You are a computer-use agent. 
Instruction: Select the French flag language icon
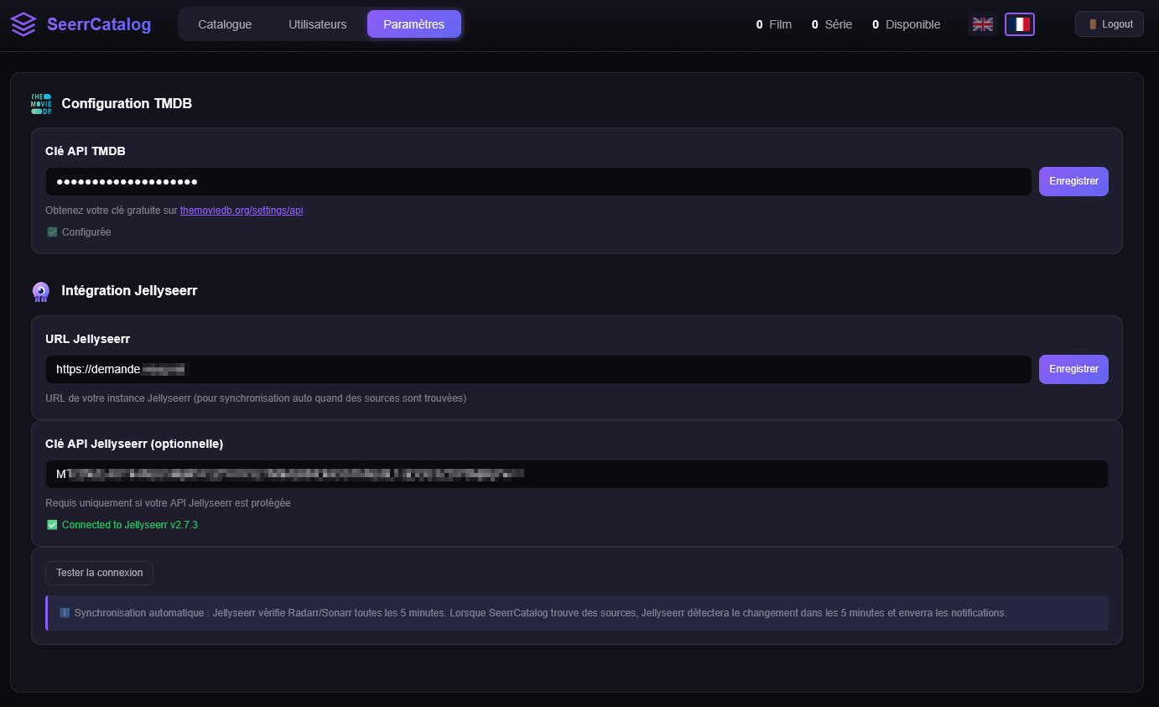tap(1019, 24)
